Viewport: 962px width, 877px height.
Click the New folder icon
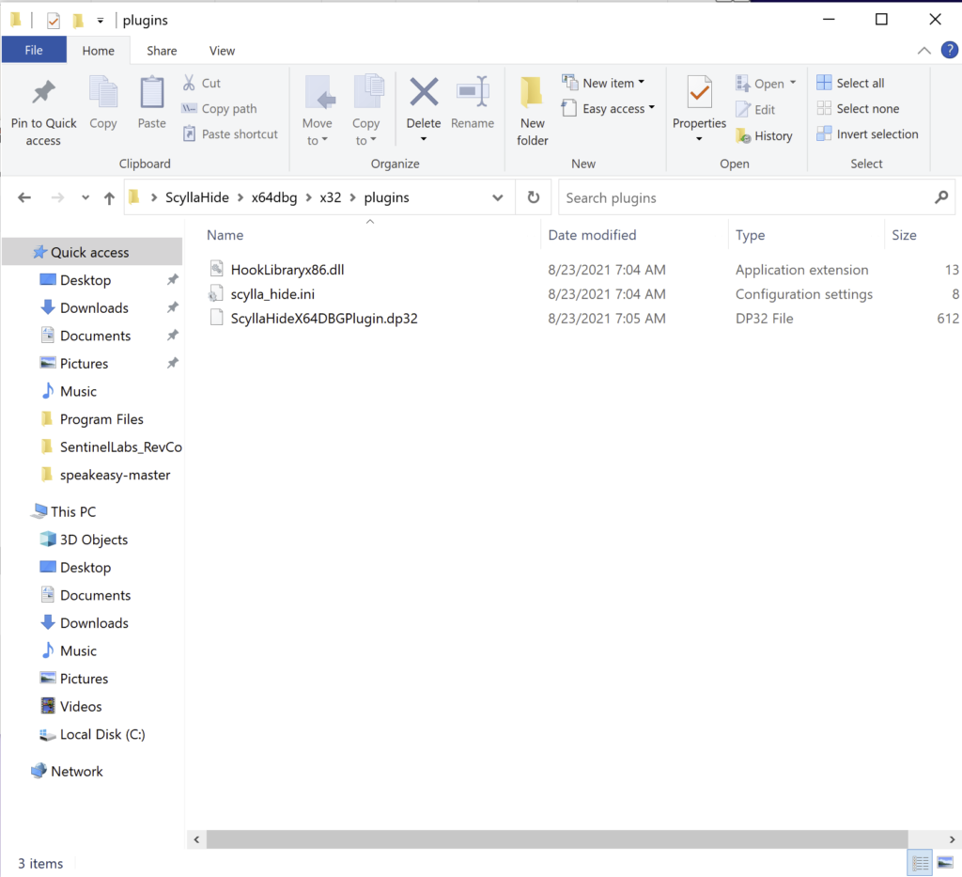(x=532, y=94)
